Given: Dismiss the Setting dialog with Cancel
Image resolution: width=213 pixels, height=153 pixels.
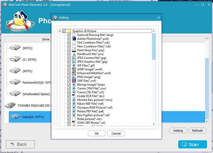Looking at the screenshot, I should [116, 133].
